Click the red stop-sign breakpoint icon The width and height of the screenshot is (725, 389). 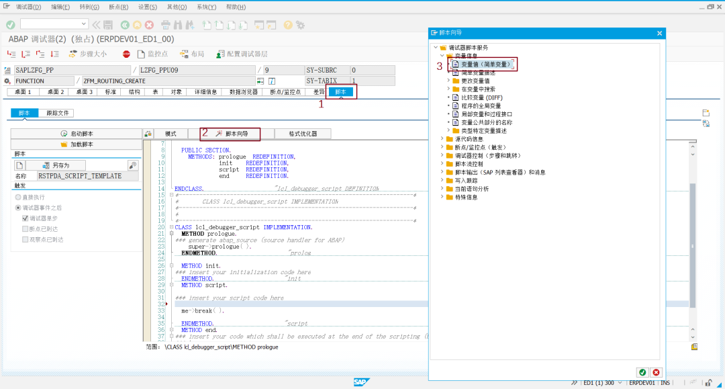[126, 54]
